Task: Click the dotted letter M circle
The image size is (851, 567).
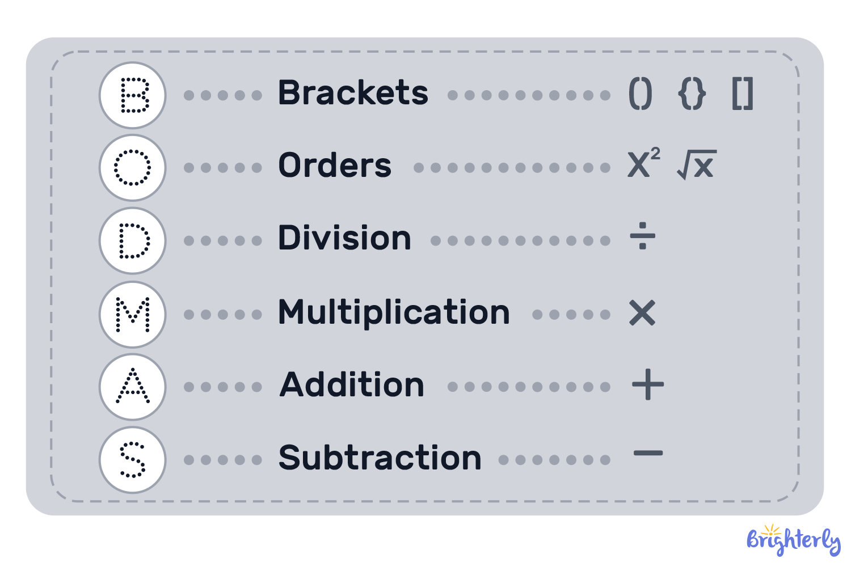Action: 133,314
